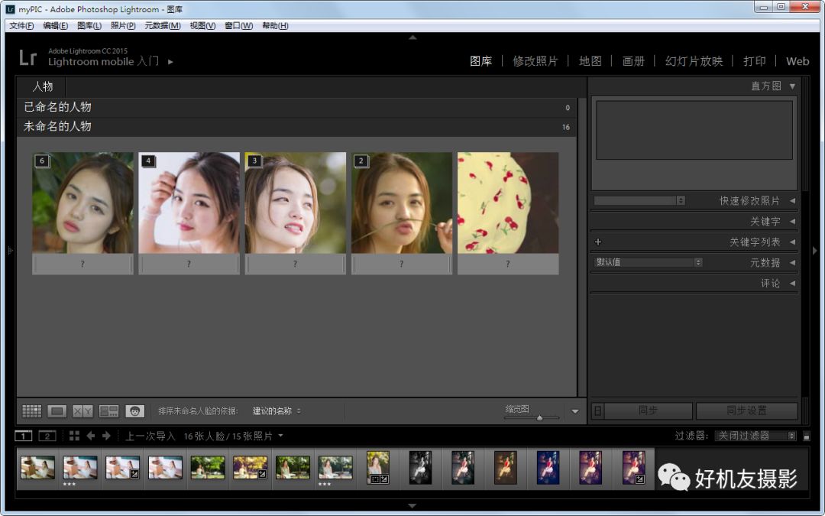
Task: Select the Survey view icon
Action: pyautogui.click(x=109, y=411)
